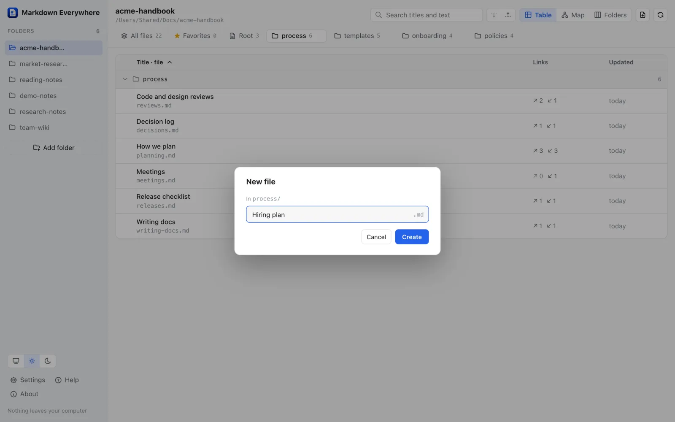
Task: Sort by the Title · file column header
Action: tap(154, 62)
